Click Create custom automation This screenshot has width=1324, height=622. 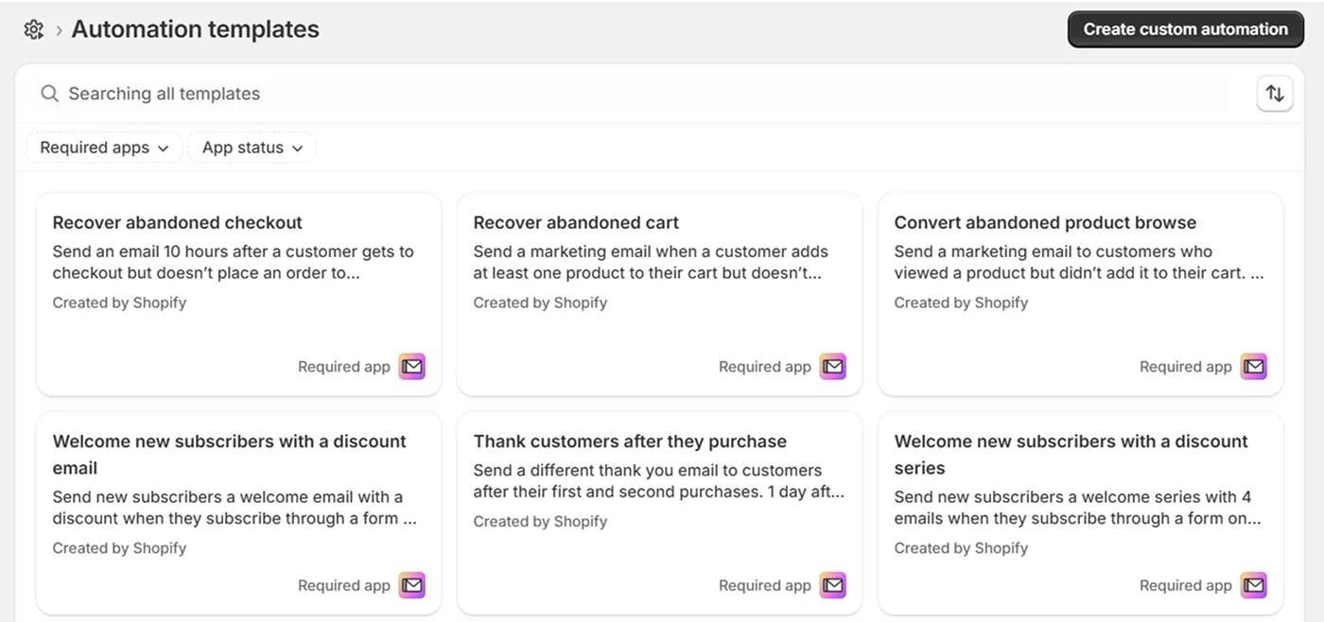pos(1185,28)
